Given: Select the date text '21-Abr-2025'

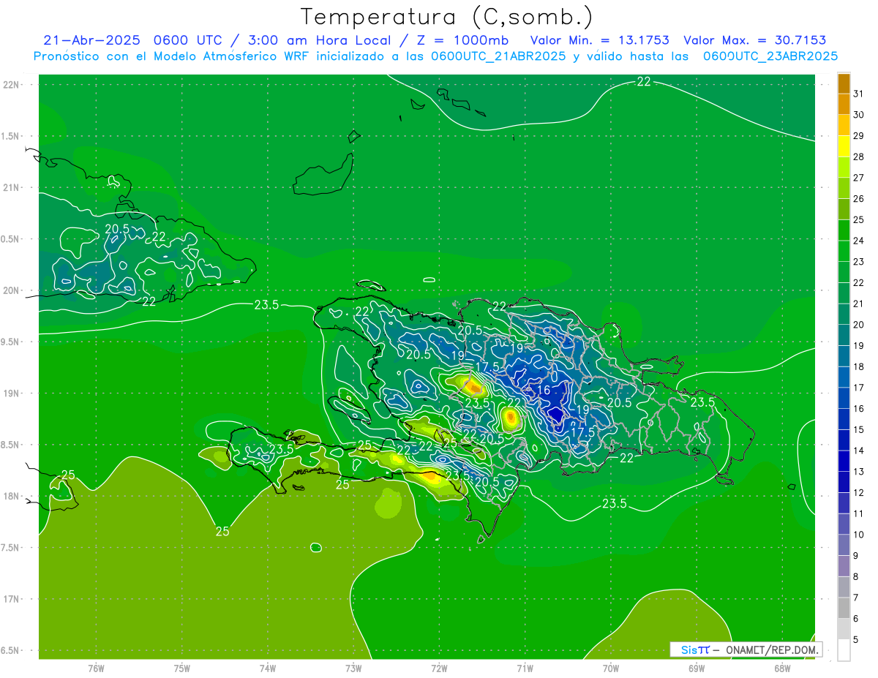Looking at the screenshot, I should (91, 40).
